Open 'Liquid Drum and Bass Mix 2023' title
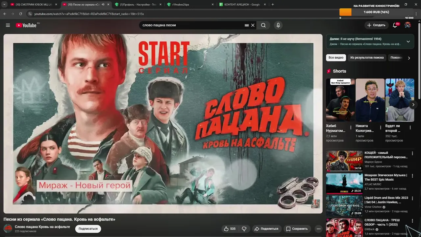 (386, 200)
